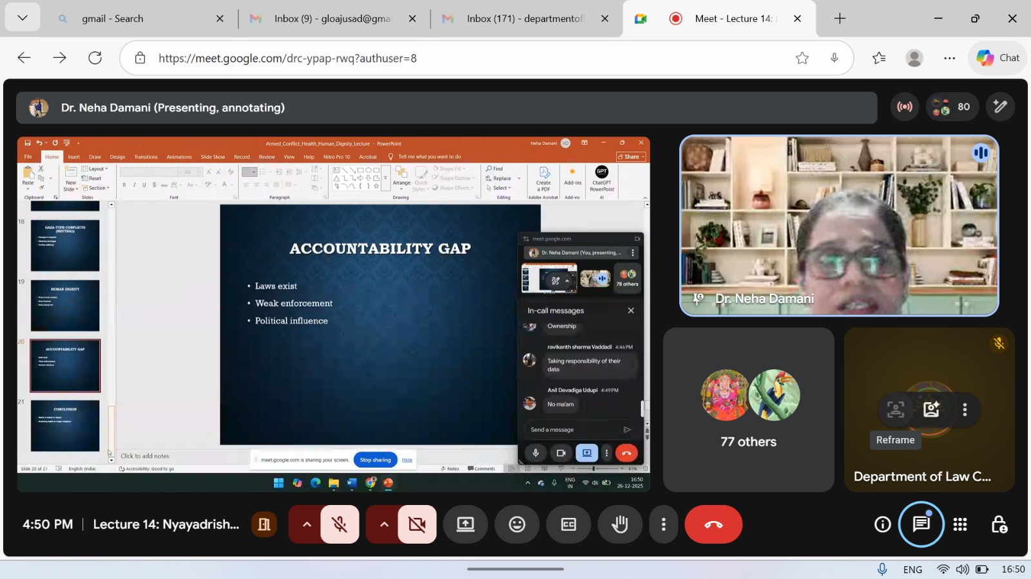Image resolution: width=1031 pixels, height=579 pixels.
Task: Toggle the muted microphone button
Action: coord(340,524)
